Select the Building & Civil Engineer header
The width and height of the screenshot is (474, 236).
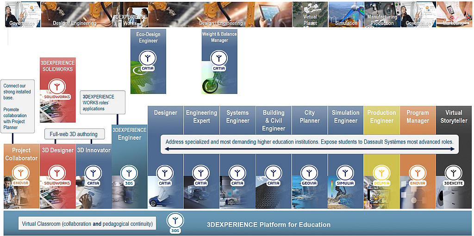pos(274,120)
